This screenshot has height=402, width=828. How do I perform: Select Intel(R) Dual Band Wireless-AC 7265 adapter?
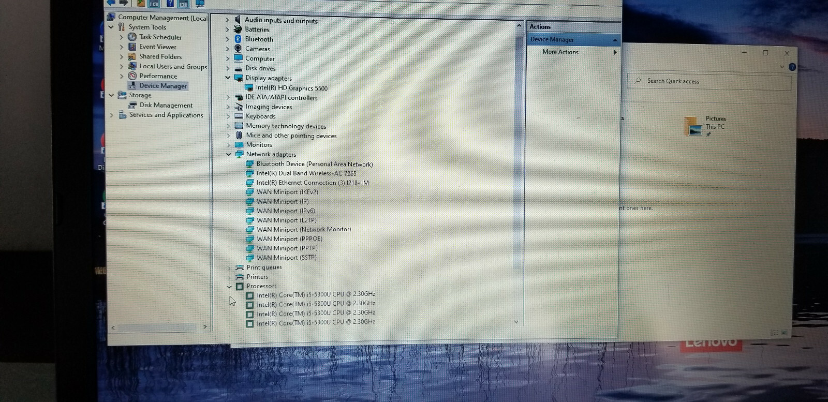[306, 173]
